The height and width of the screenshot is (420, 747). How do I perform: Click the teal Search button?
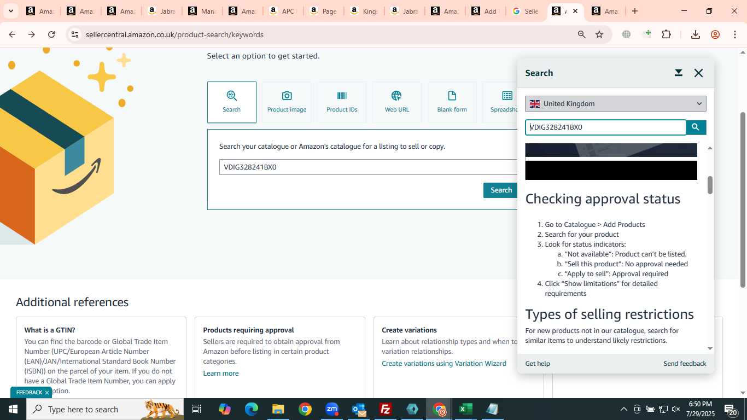[500, 190]
